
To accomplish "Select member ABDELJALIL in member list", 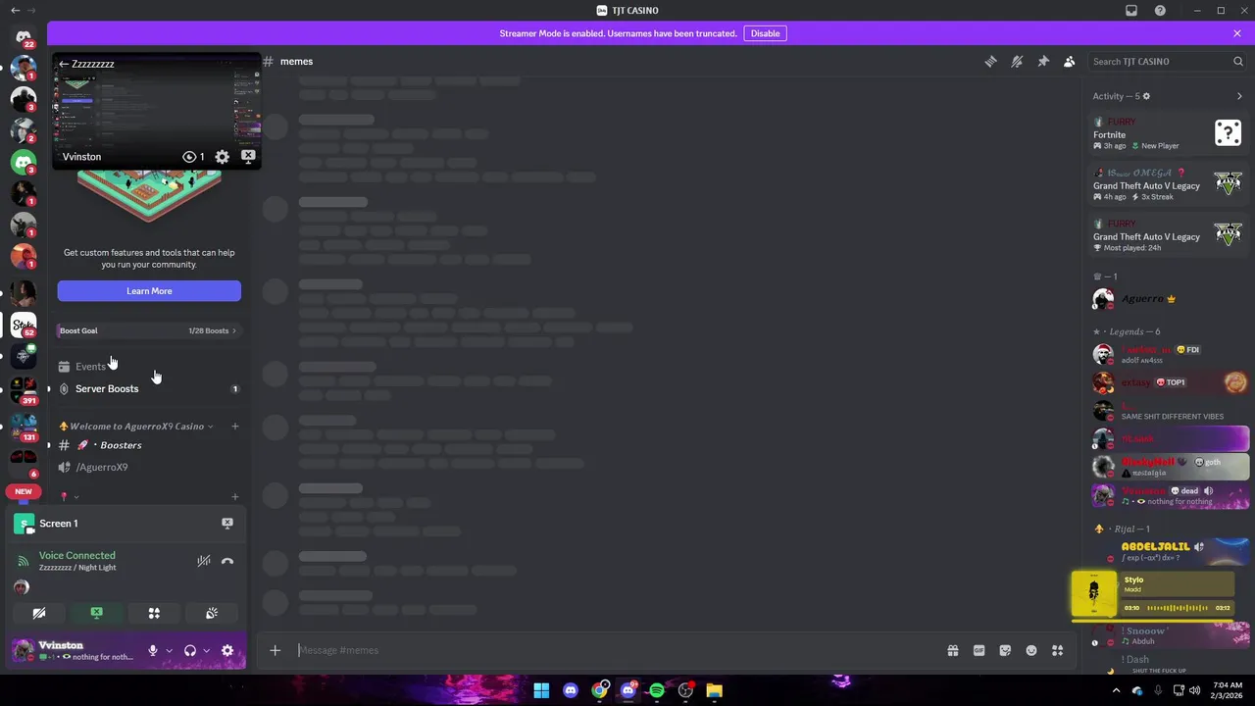I will point(1169,551).
